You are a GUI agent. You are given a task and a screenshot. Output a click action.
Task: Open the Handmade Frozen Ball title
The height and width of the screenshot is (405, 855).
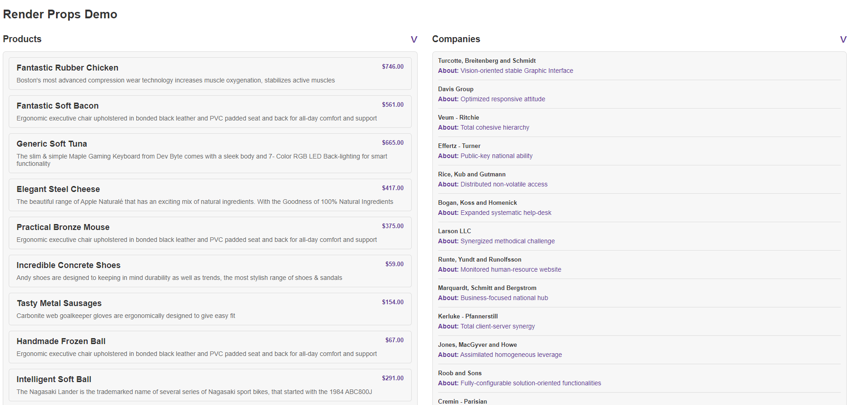[61, 341]
